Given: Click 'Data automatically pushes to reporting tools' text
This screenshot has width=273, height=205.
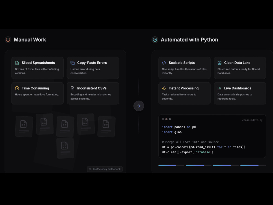Looking at the screenshot, I should 235,96.
